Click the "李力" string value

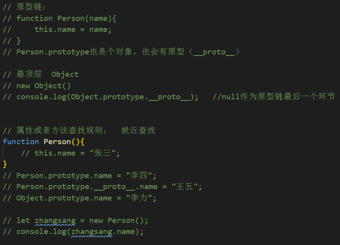pyautogui.click(x=141, y=198)
